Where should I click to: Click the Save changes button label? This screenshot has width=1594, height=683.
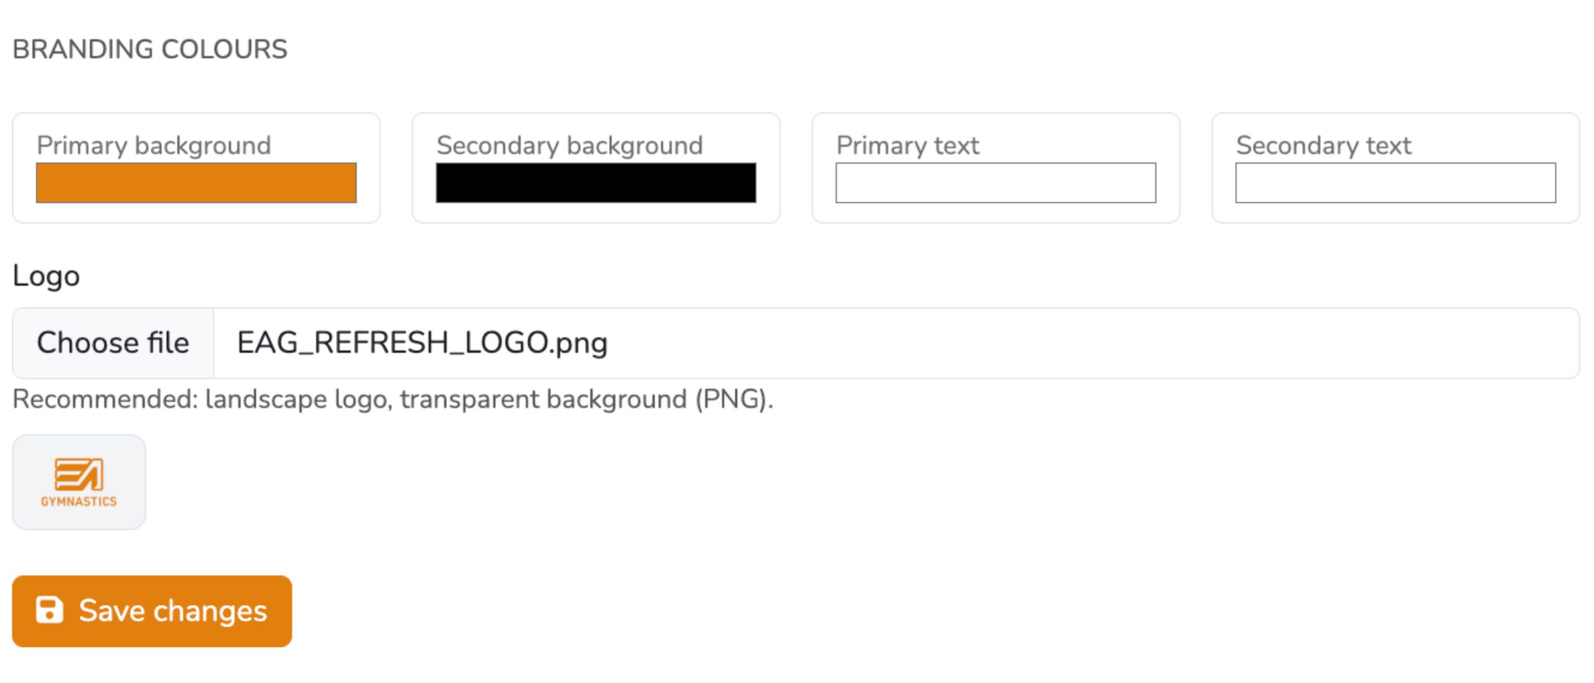click(x=173, y=611)
